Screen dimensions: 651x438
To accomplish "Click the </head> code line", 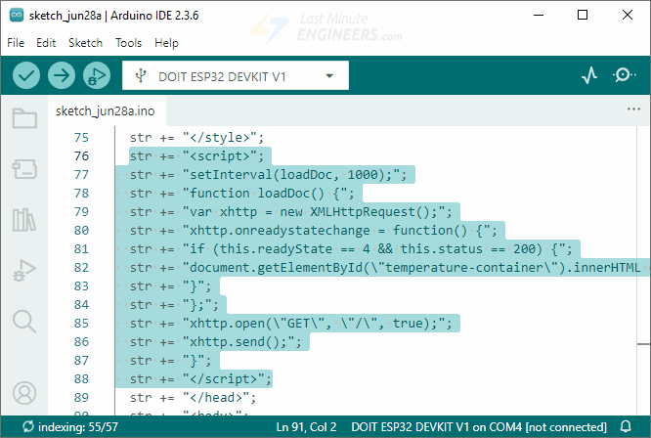I will 194,397.
